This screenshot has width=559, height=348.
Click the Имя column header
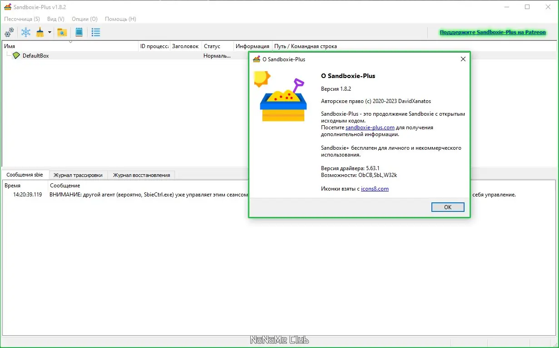point(70,46)
